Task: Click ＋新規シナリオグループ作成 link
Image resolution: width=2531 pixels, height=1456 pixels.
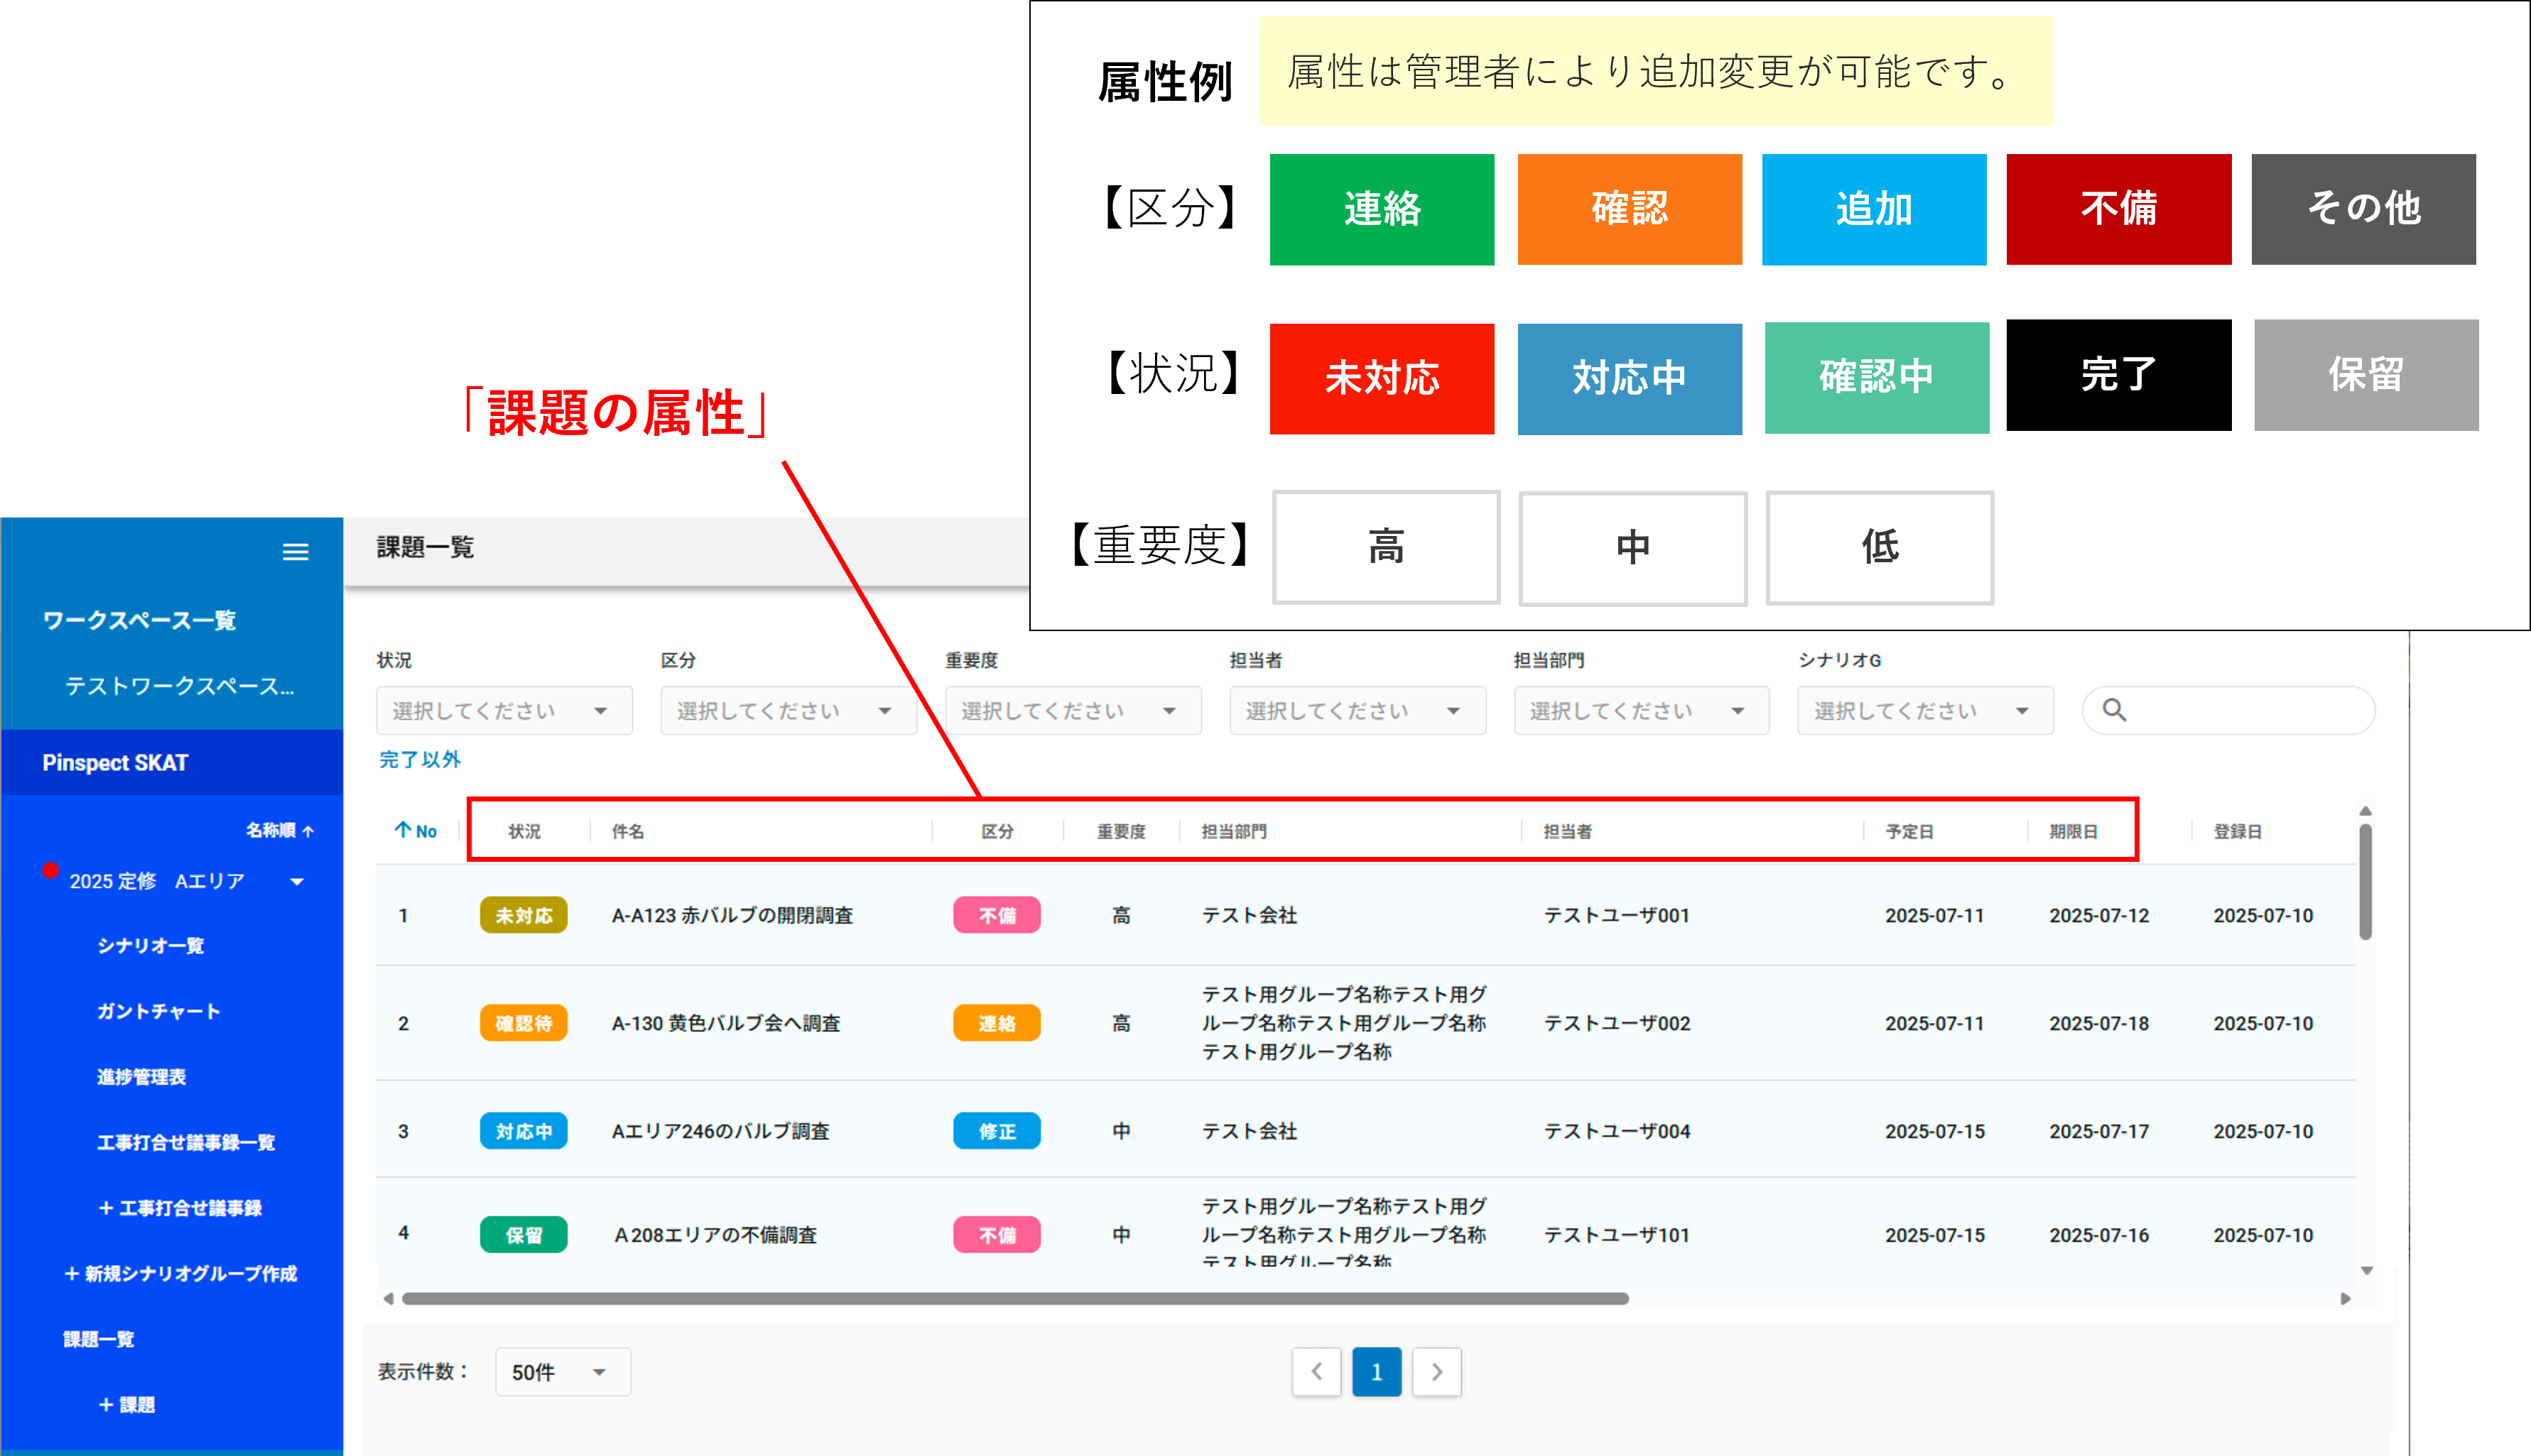Action: pos(181,1273)
